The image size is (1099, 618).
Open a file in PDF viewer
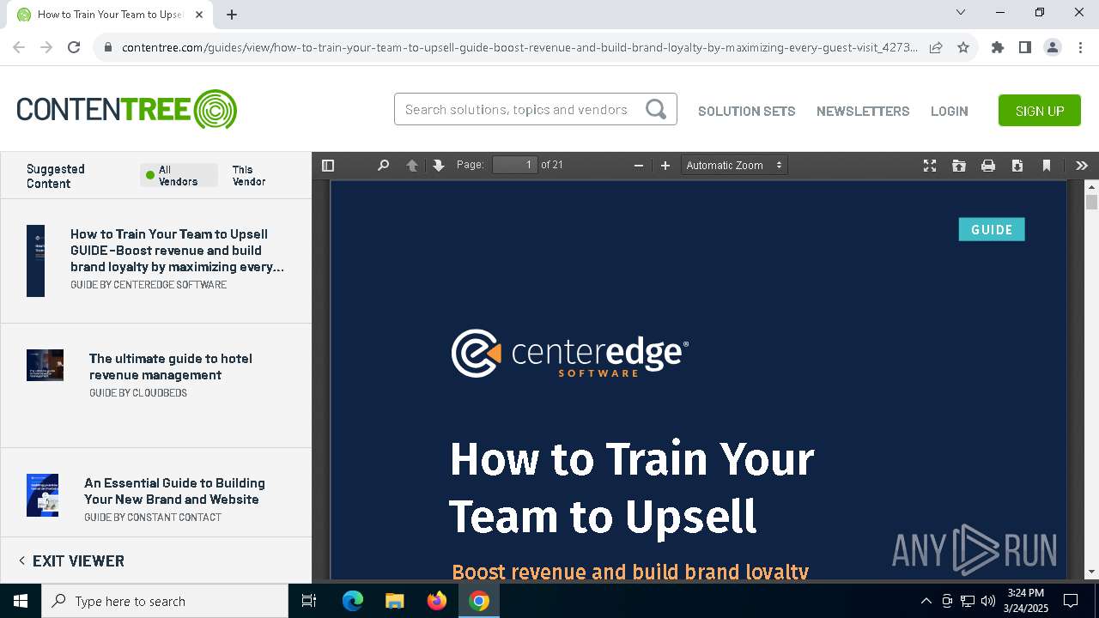[x=959, y=166]
